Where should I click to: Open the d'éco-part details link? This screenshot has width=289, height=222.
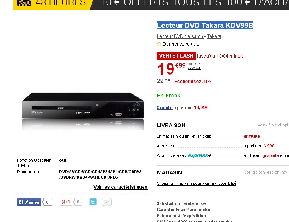click(x=194, y=68)
